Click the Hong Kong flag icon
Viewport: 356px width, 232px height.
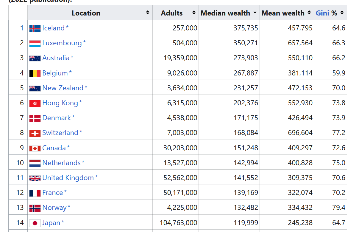click(x=35, y=103)
